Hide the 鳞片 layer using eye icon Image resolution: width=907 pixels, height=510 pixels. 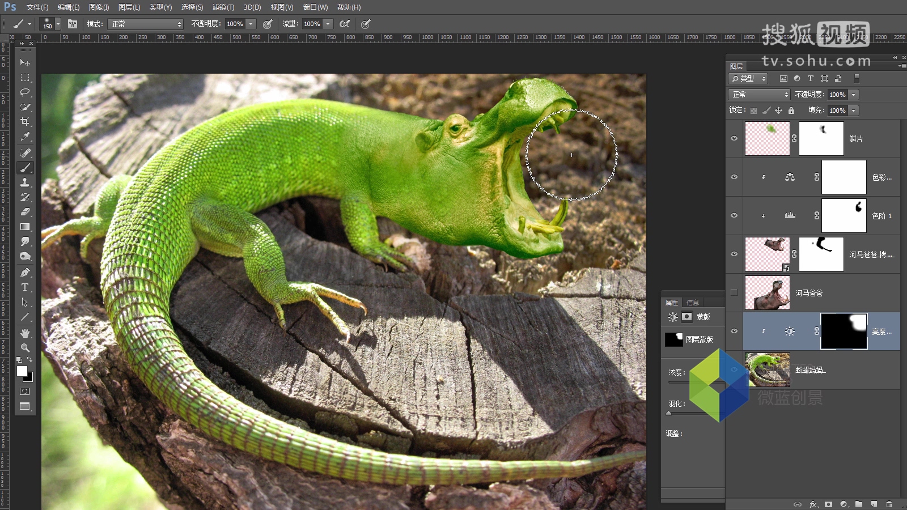(734, 138)
